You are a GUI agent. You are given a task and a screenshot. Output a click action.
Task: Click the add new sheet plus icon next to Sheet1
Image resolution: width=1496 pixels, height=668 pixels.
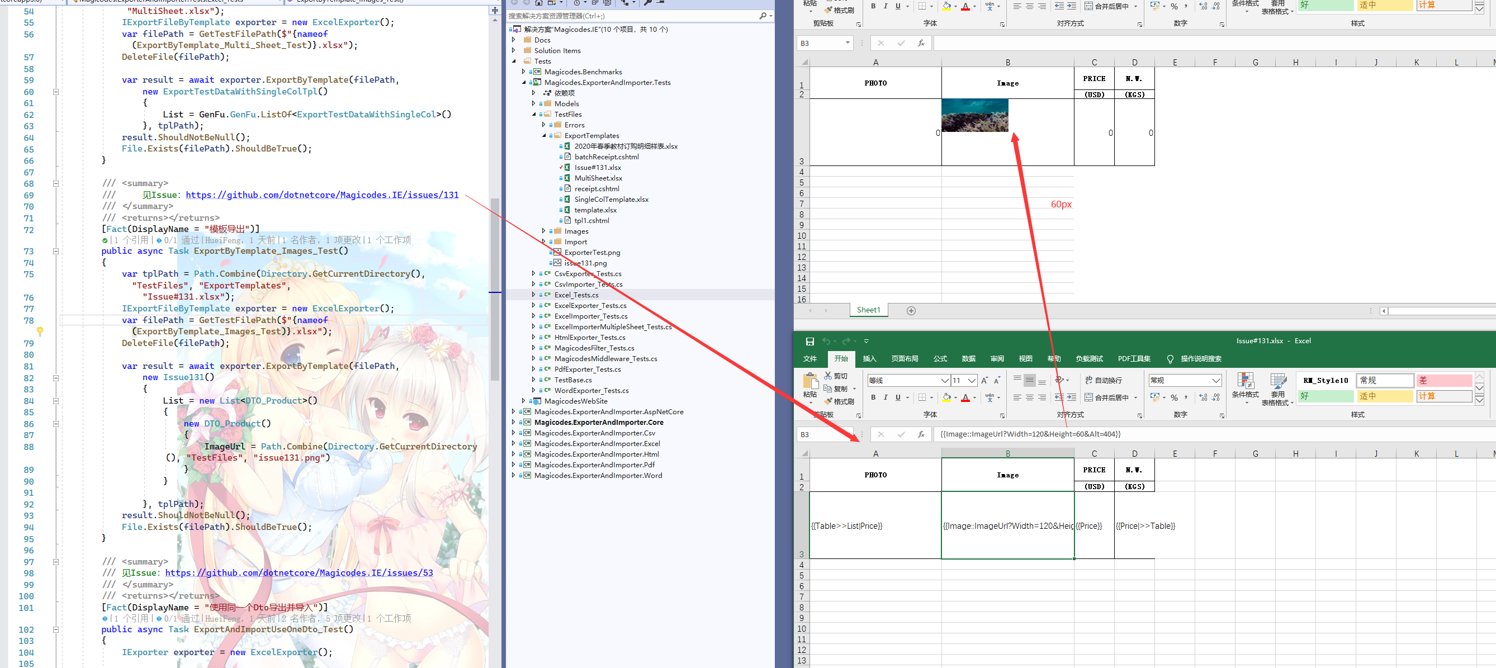pyautogui.click(x=911, y=311)
